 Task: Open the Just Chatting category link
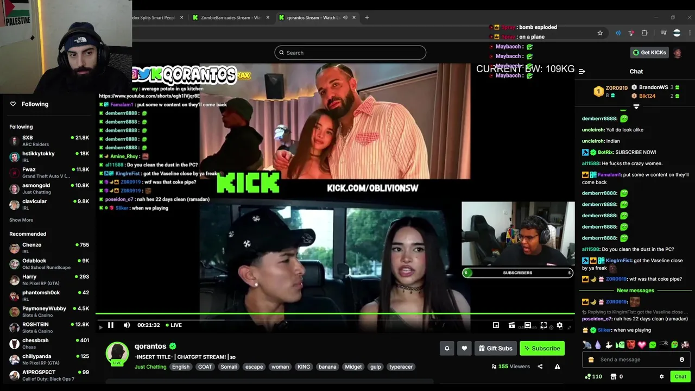tap(150, 367)
